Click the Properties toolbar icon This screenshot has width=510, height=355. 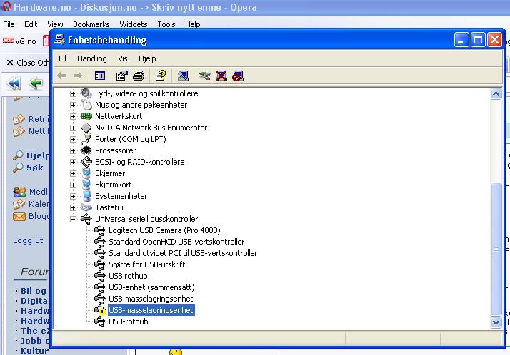(121, 76)
